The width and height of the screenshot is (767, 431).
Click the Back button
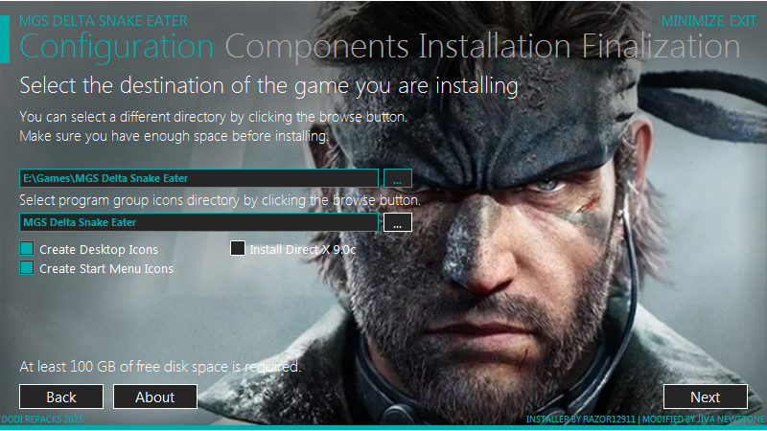[x=61, y=397]
